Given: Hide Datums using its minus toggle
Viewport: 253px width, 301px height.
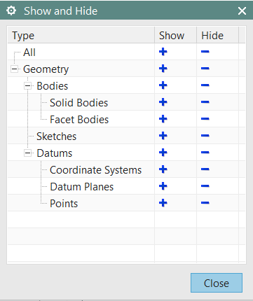Looking at the screenshot, I should [205, 153].
